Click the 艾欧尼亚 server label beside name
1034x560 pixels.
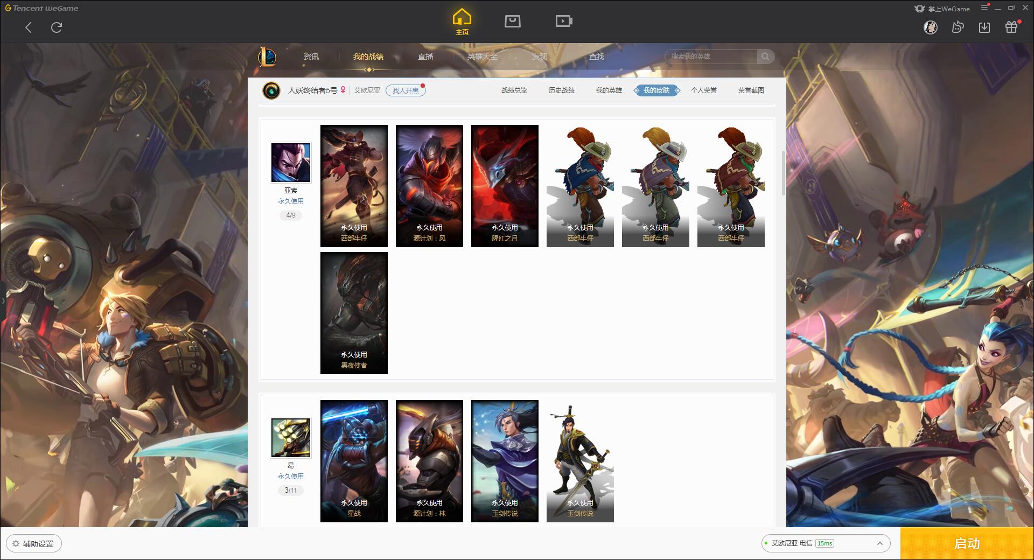pyautogui.click(x=367, y=90)
